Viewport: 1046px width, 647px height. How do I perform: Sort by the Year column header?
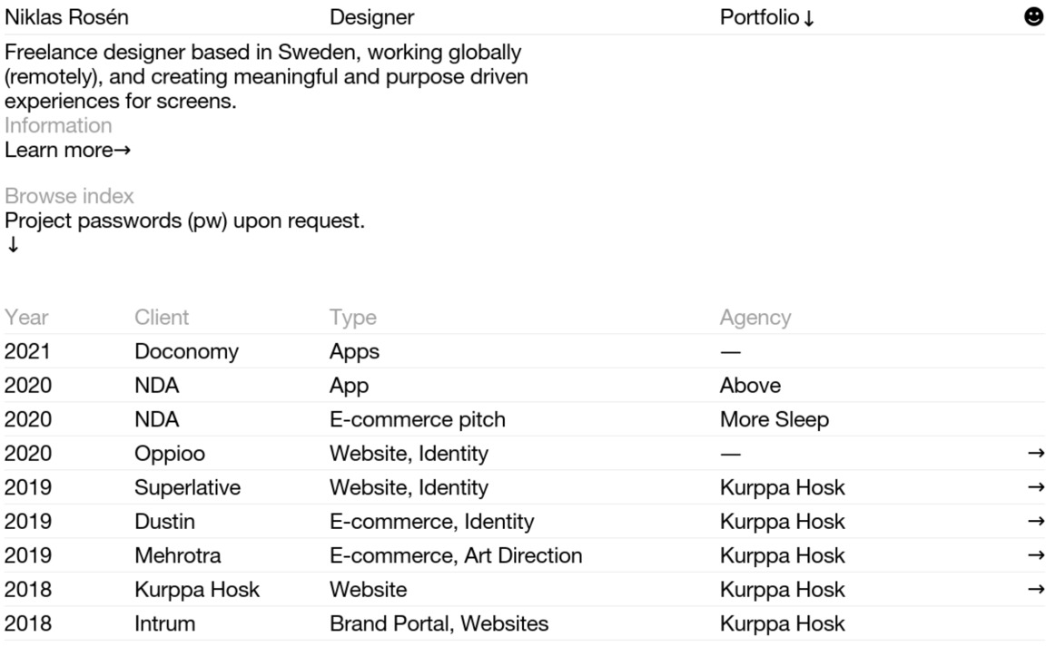26,318
